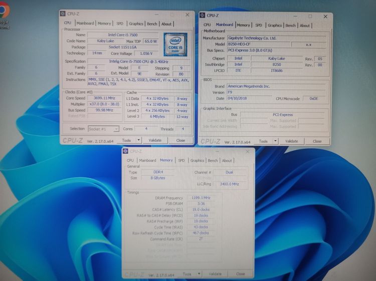Switch to Memory tab in CPU window
This screenshot has height=281, width=376.
tap(104, 23)
